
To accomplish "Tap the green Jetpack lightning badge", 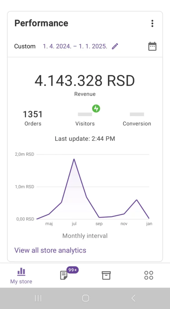I will pyautogui.click(x=96, y=108).
